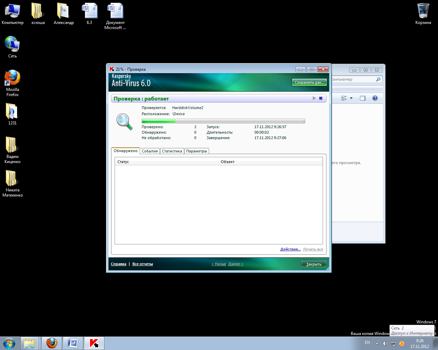438x350 pixels.
Task: Select the Документ Microsoft file icon
Action: pyautogui.click(x=115, y=16)
